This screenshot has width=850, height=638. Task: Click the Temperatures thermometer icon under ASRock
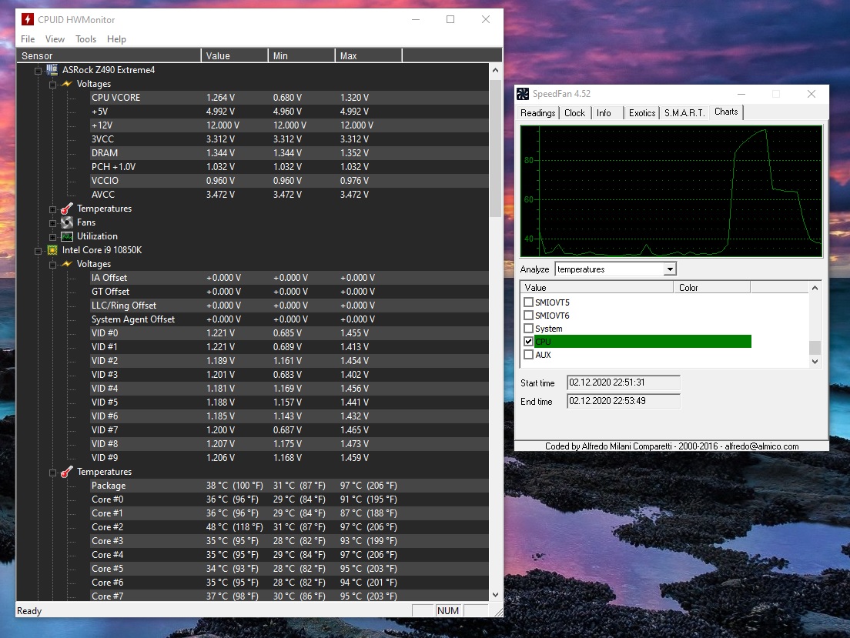click(67, 209)
